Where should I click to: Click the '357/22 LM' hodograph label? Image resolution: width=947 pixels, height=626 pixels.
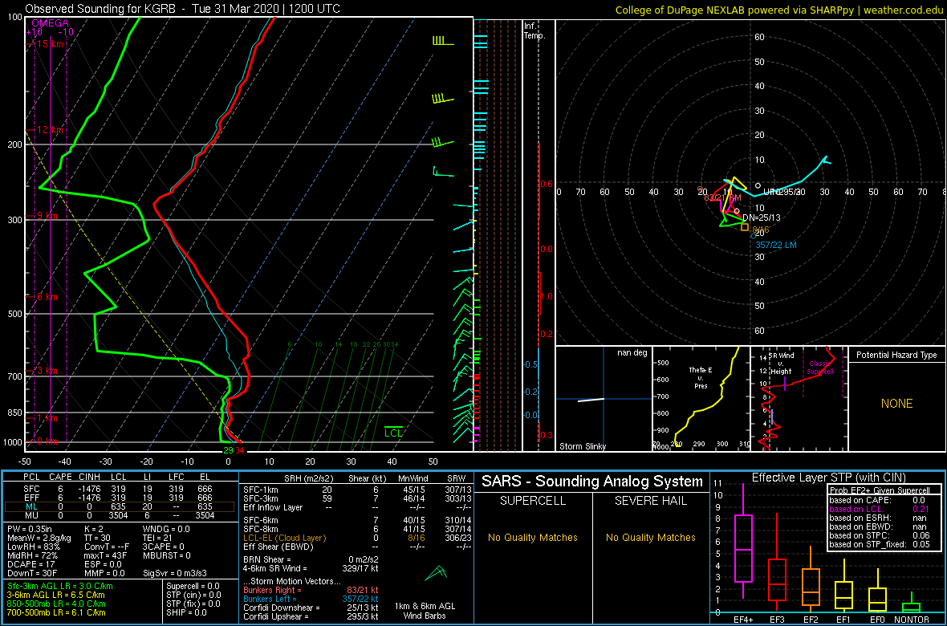click(x=778, y=244)
